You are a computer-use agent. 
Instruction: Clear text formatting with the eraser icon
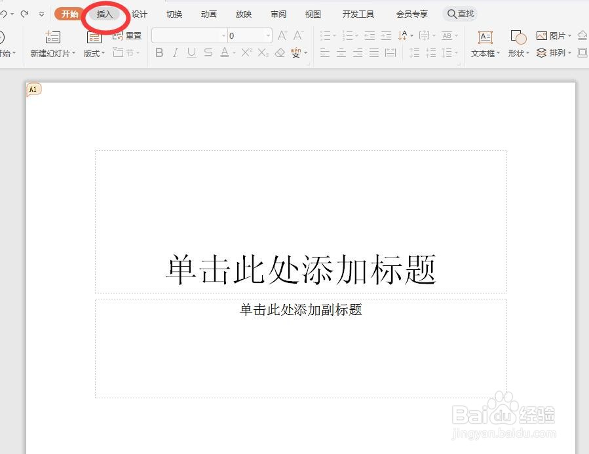[280, 53]
